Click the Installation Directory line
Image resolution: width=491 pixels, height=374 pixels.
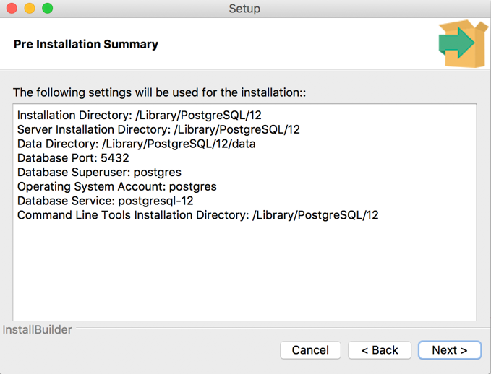point(144,116)
